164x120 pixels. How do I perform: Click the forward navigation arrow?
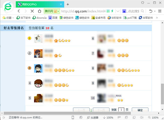coord(26,11)
